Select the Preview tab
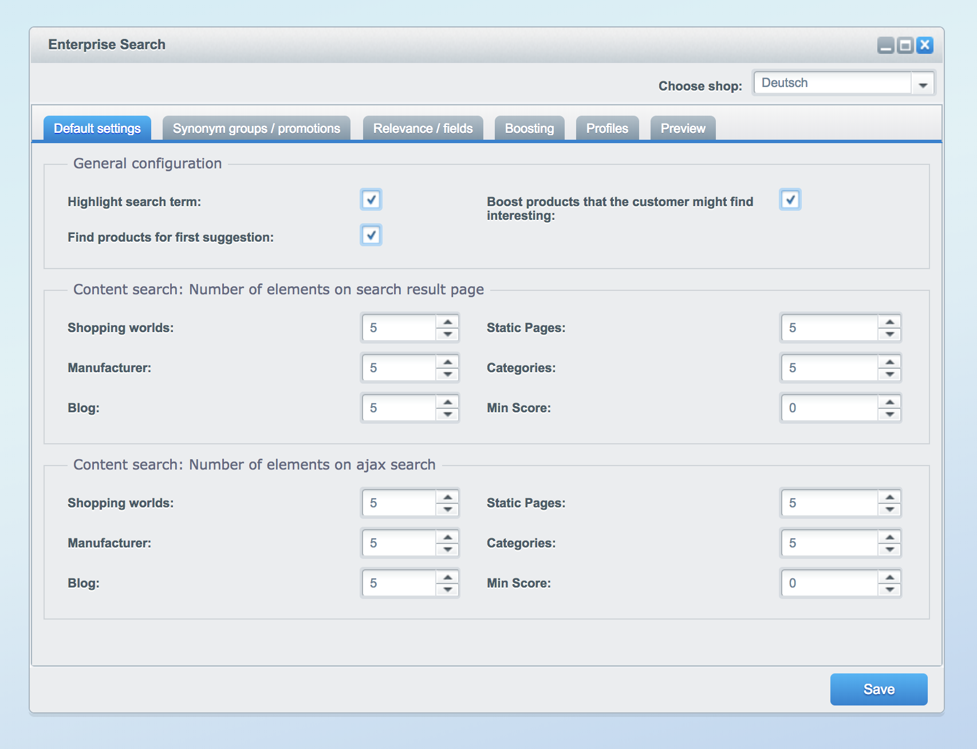The width and height of the screenshot is (977, 749). [683, 129]
